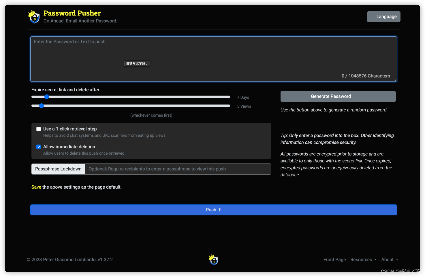Expand the Resources footer dropdown
Viewport: 425px width, 277px height.
click(363, 260)
